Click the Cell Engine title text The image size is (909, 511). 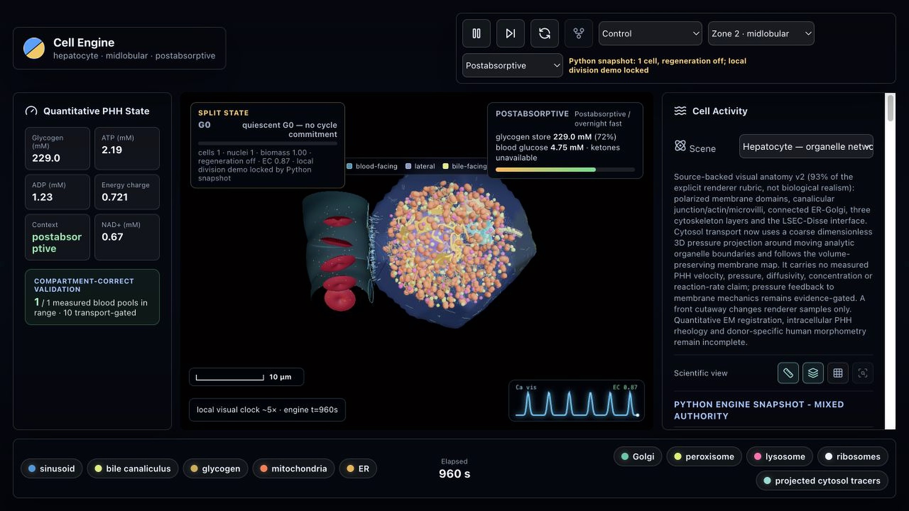[84, 43]
